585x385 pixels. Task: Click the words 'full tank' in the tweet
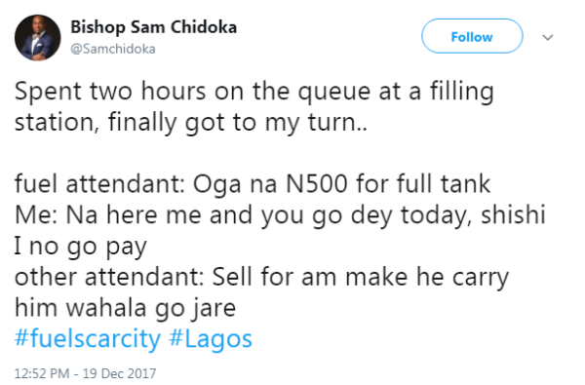click(x=444, y=183)
